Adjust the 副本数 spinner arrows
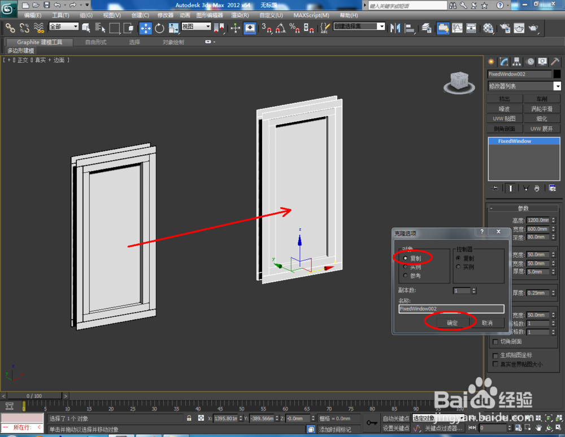 pyautogui.click(x=474, y=291)
